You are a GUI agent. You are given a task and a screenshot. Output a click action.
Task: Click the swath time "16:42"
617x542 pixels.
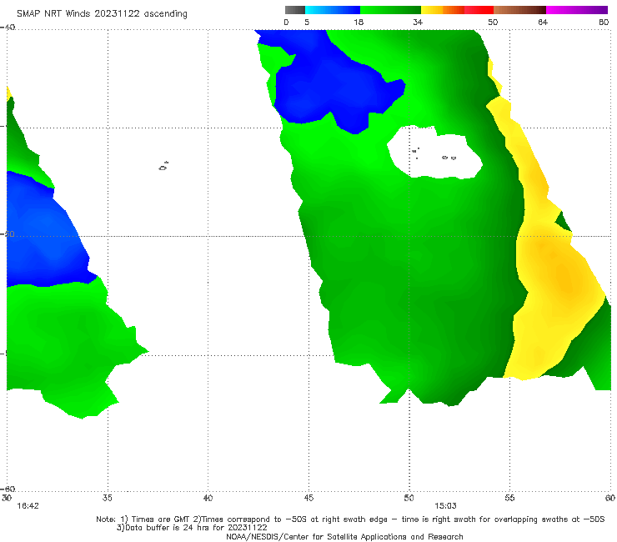28,506
